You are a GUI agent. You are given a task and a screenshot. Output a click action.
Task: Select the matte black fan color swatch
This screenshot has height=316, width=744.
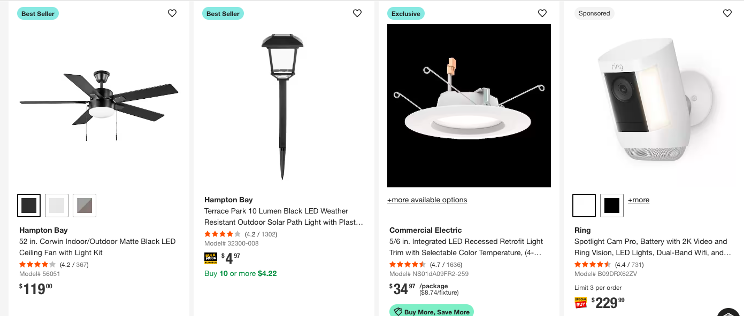[x=29, y=206]
